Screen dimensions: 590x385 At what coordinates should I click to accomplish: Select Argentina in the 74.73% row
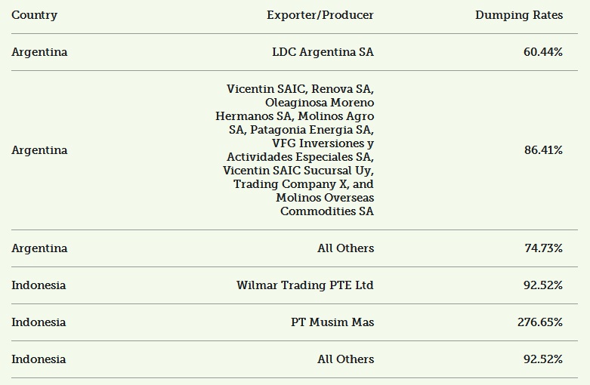click(39, 248)
